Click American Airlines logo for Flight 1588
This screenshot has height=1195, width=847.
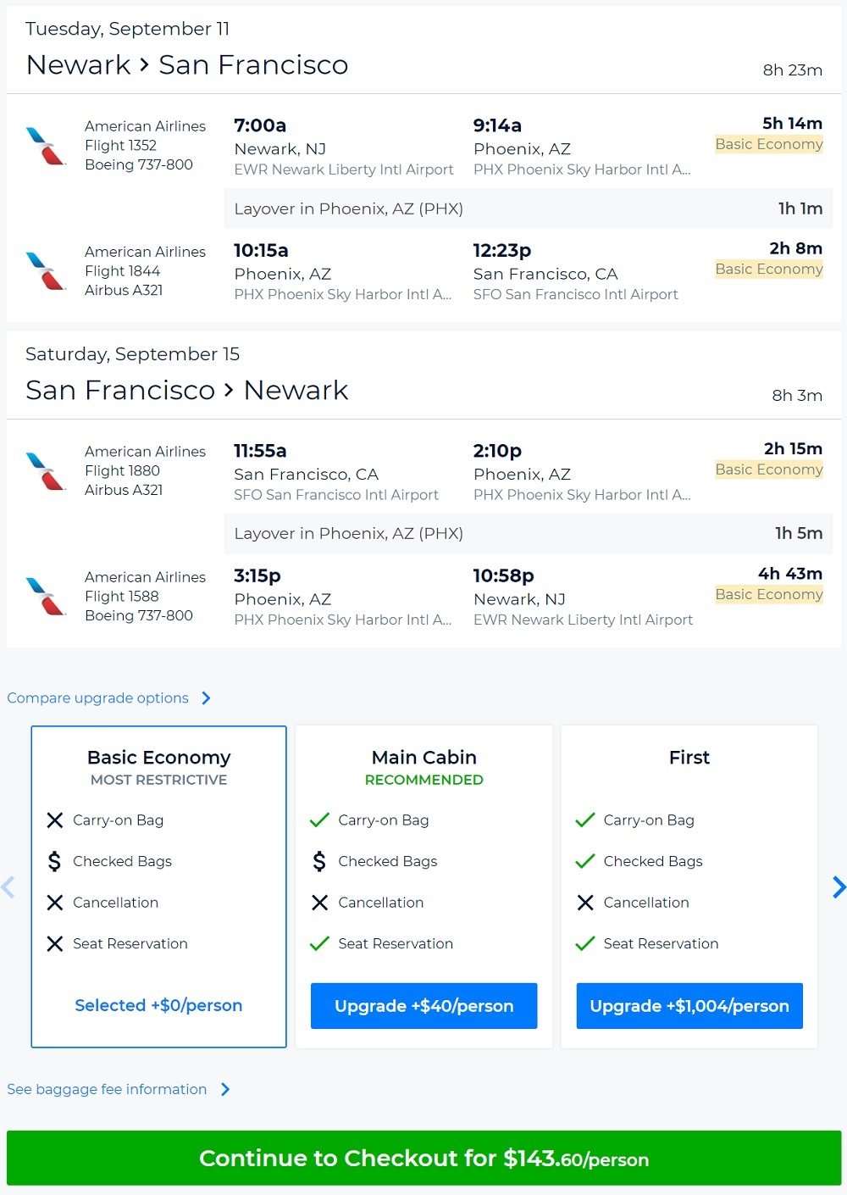pos(46,597)
